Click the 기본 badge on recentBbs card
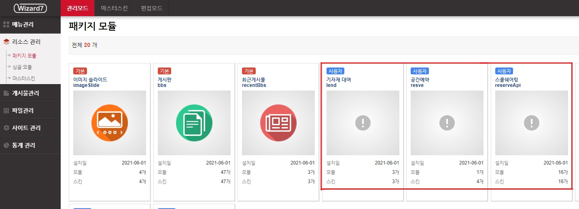 pos(249,71)
